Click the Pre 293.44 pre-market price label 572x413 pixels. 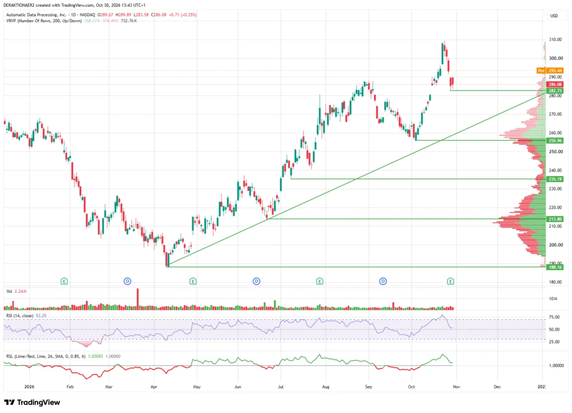tap(550, 70)
